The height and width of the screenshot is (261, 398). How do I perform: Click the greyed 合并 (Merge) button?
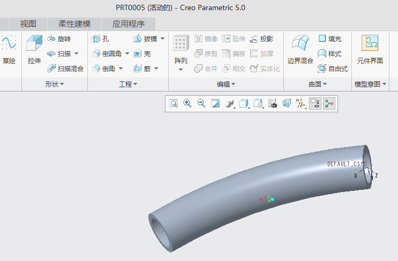(x=206, y=68)
